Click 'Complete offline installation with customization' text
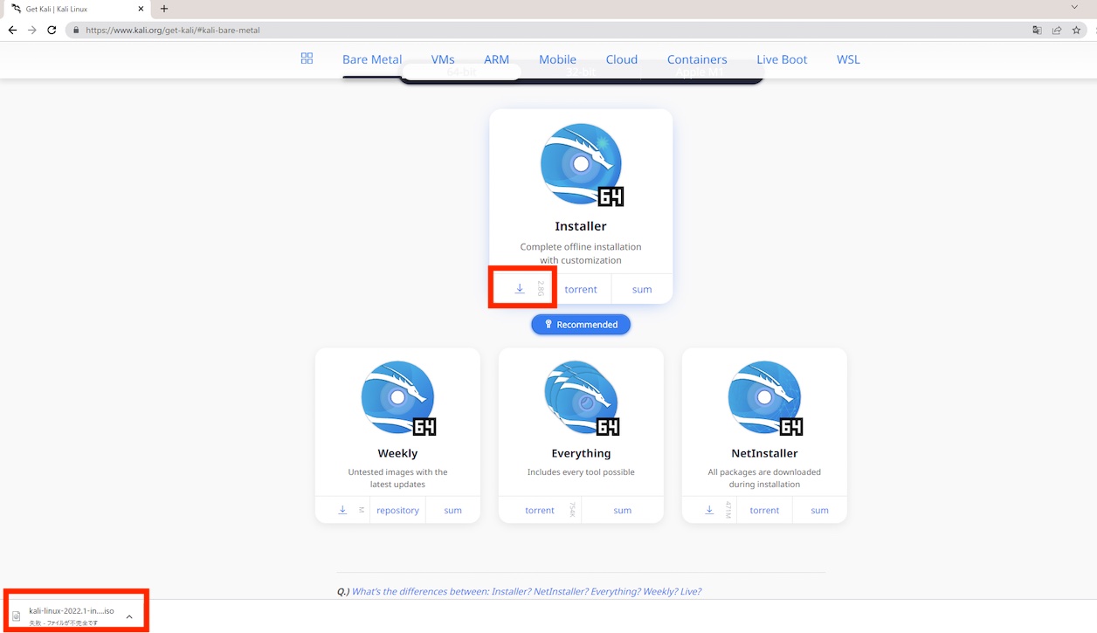 pos(581,253)
